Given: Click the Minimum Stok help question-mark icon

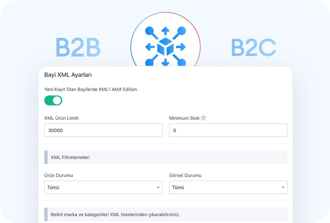Looking at the screenshot, I should 203,118.
